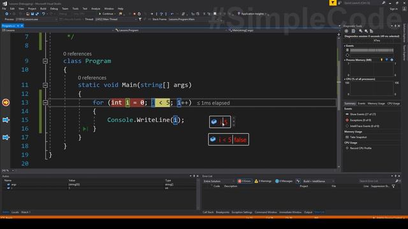Click the Undo icon in toolbar
Viewport: 408px width, 229px height.
43,14
